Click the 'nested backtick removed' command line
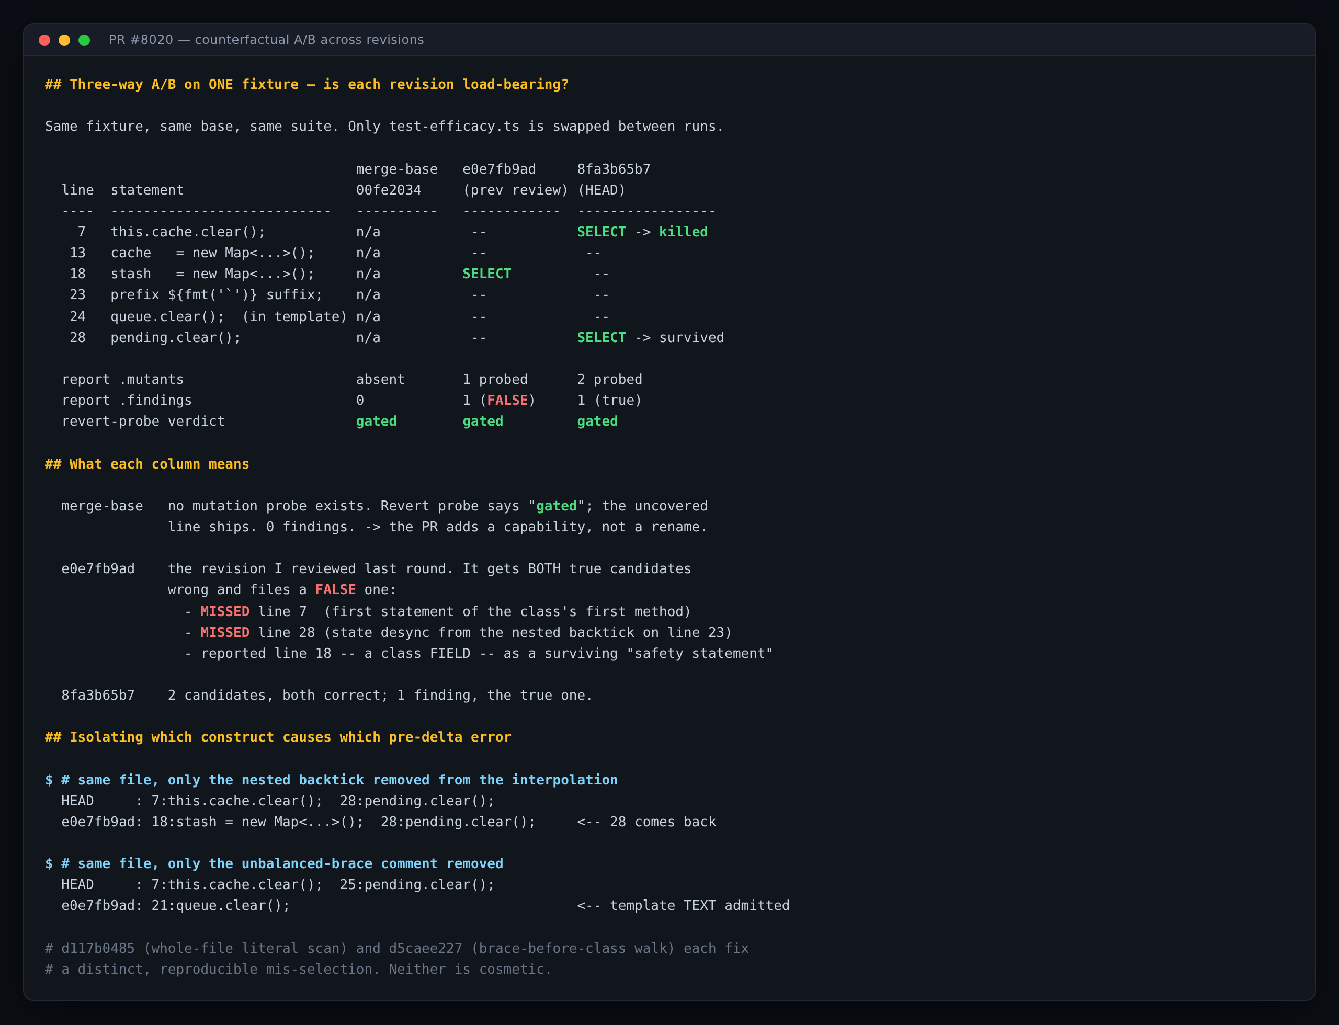Screen dimensions: 1339x1025 [331, 780]
